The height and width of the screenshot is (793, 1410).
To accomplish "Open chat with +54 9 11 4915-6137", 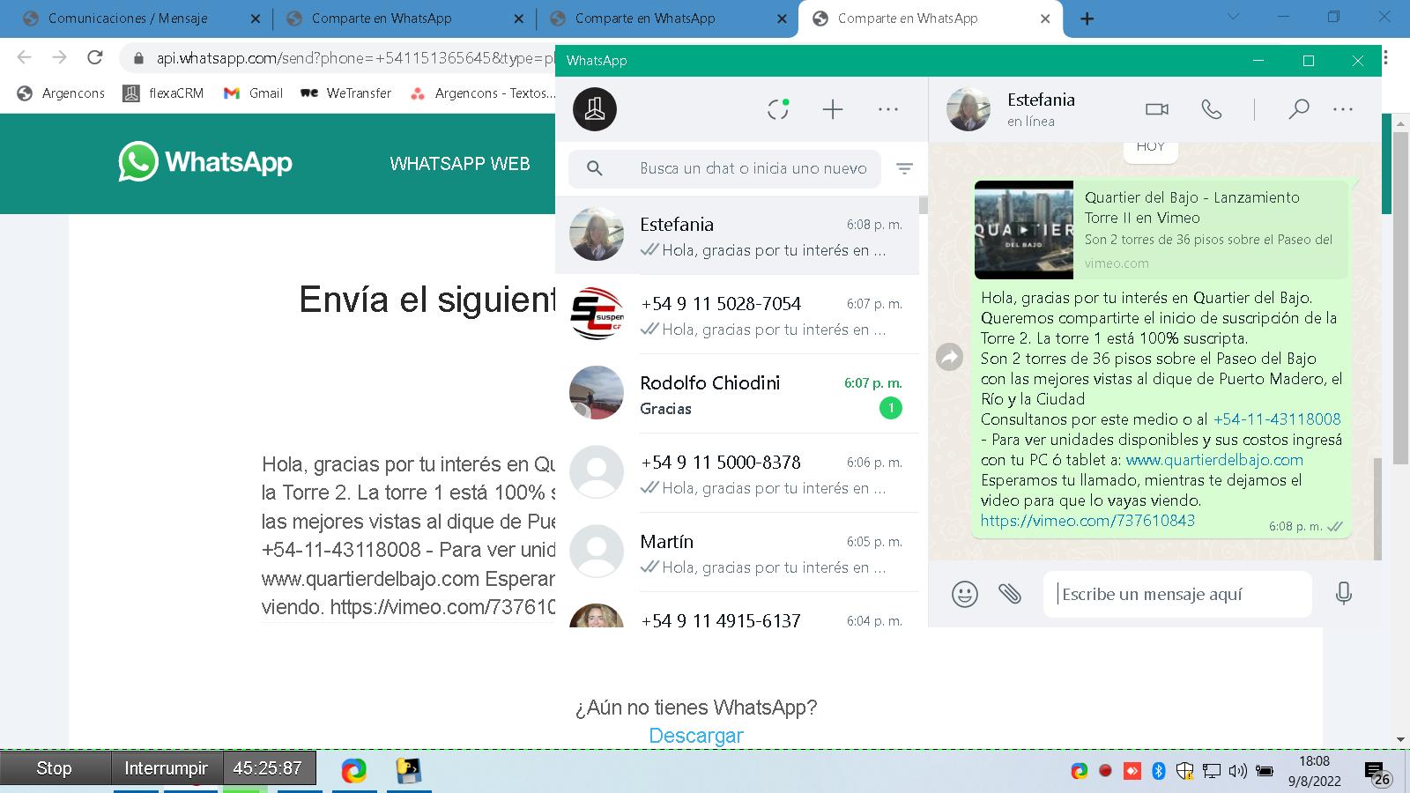I will pyautogui.click(x=738, y=611).
